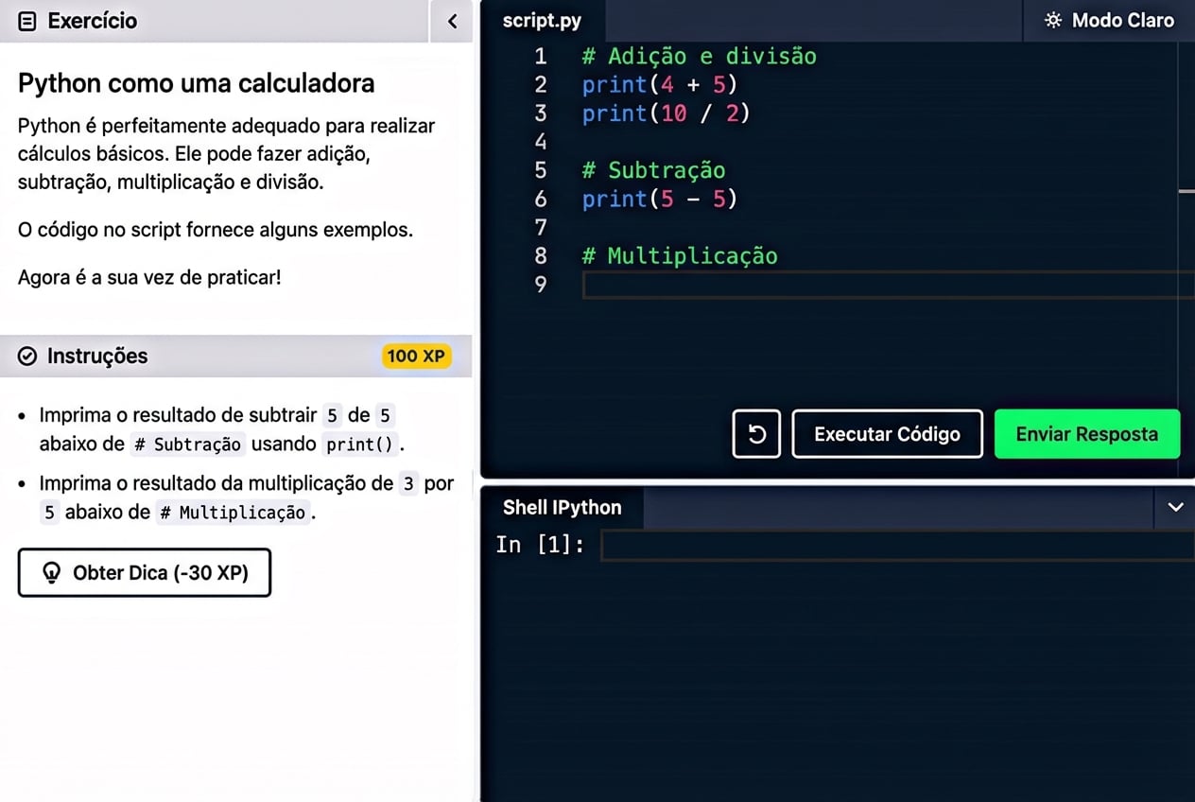Collapse the exercise panel with the chevron

coord(452,21)
